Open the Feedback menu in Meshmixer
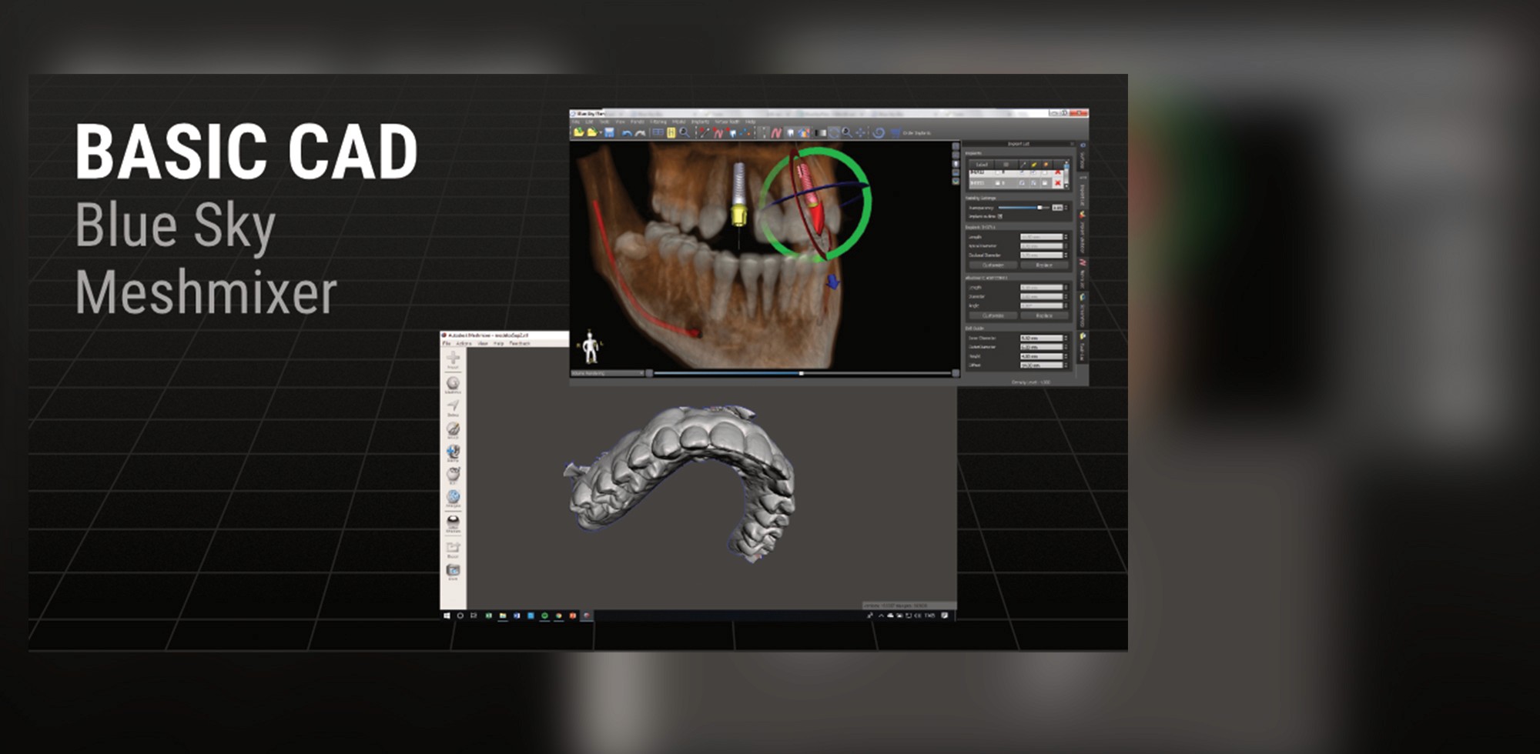This screenshot has width=1540, height=754. 520,343
